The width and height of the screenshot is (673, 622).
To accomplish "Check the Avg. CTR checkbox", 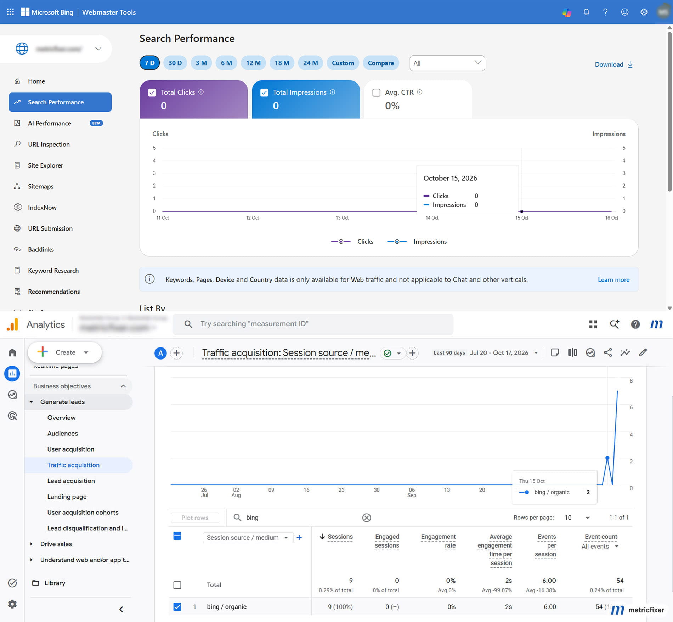I will pyautogui.click(x=377, y=92).
